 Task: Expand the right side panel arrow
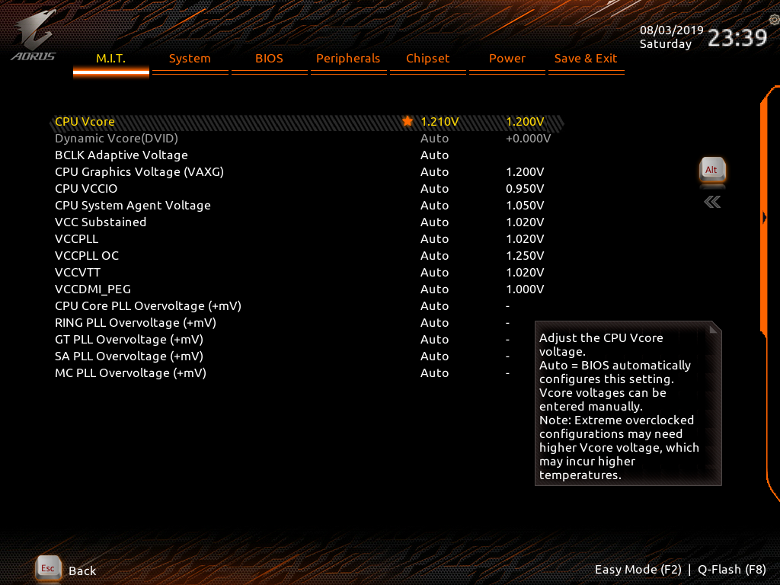click(x=765, y=217)
